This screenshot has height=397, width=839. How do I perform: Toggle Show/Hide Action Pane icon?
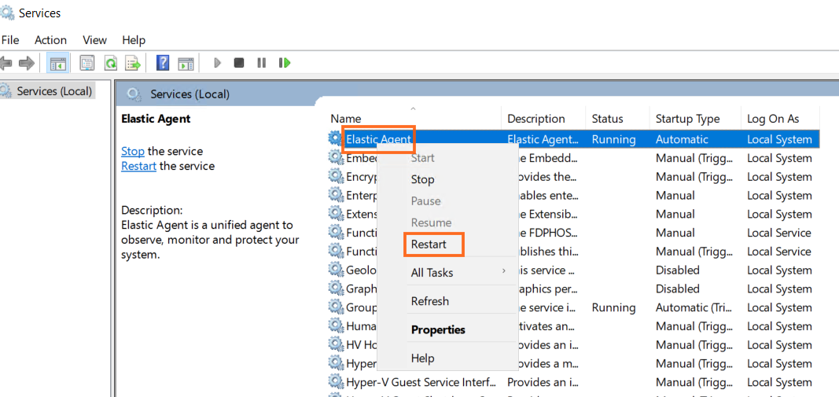(x=186, y=63)
